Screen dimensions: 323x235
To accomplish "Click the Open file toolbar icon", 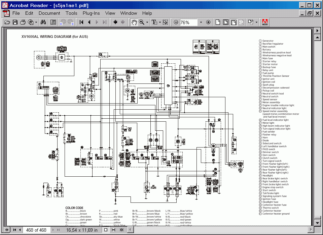I will [7, 22].
